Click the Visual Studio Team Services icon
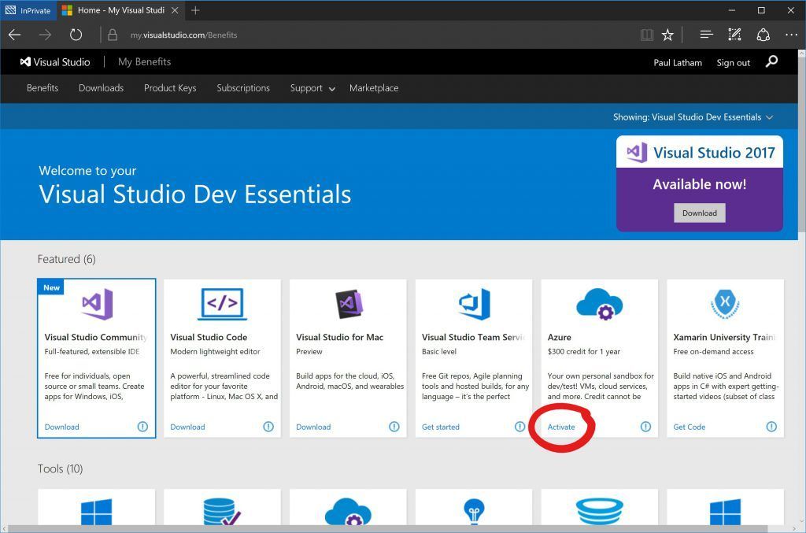The height and width of the screenshot is (533, 806). point(474,304)
